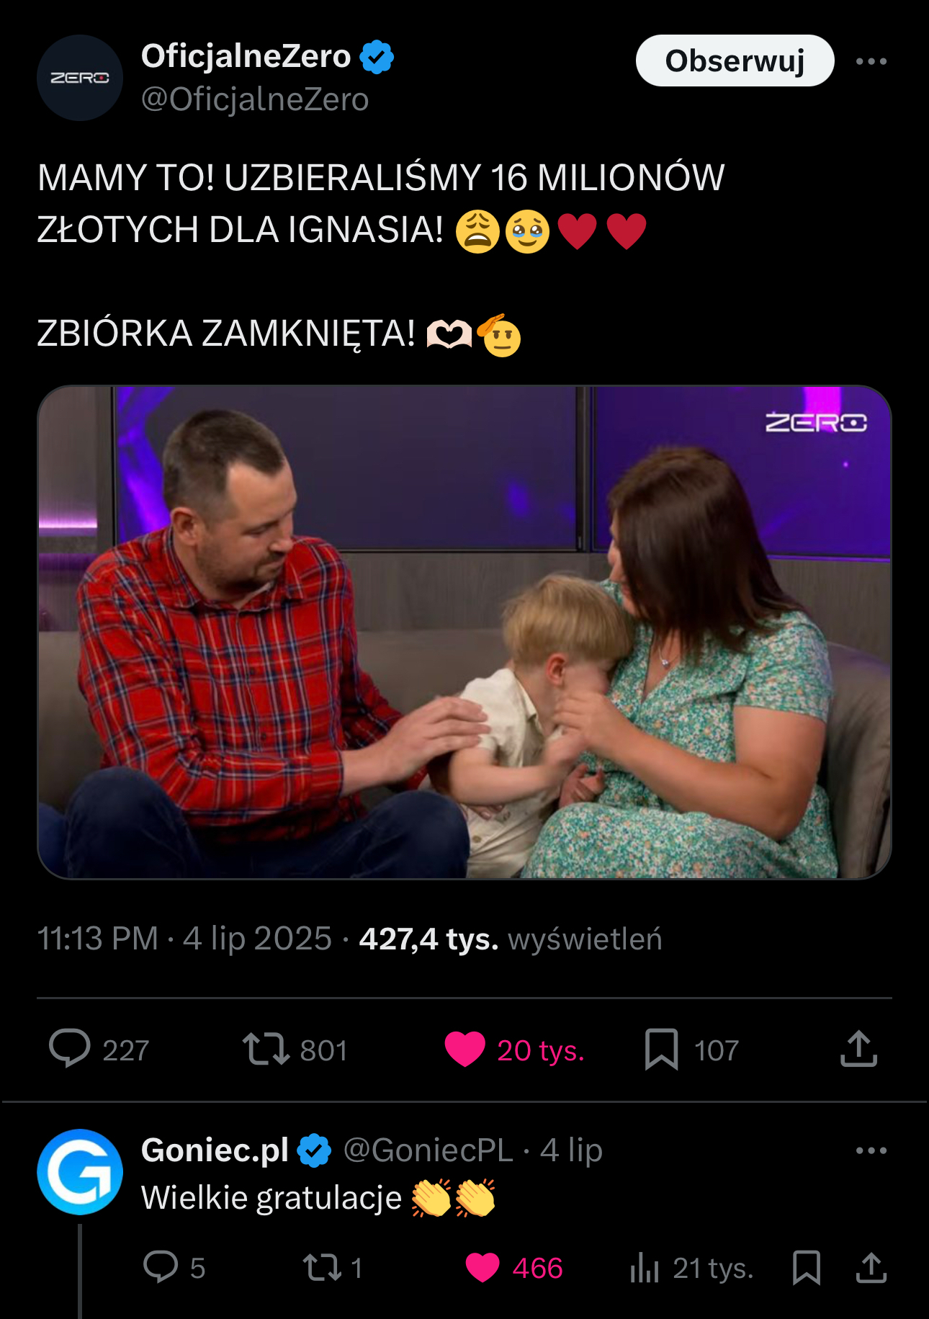
Task: Reply to the Goniec.pl comment
Action: [x=161, y=1267]
